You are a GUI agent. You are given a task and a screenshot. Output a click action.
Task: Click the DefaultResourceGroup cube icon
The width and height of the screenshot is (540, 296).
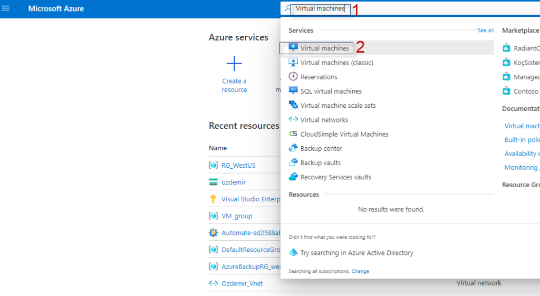[213, 249]
